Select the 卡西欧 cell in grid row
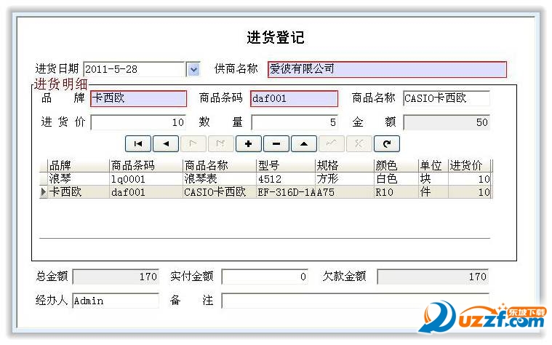This screenshot has width=552, height=345. coord(79,191)
